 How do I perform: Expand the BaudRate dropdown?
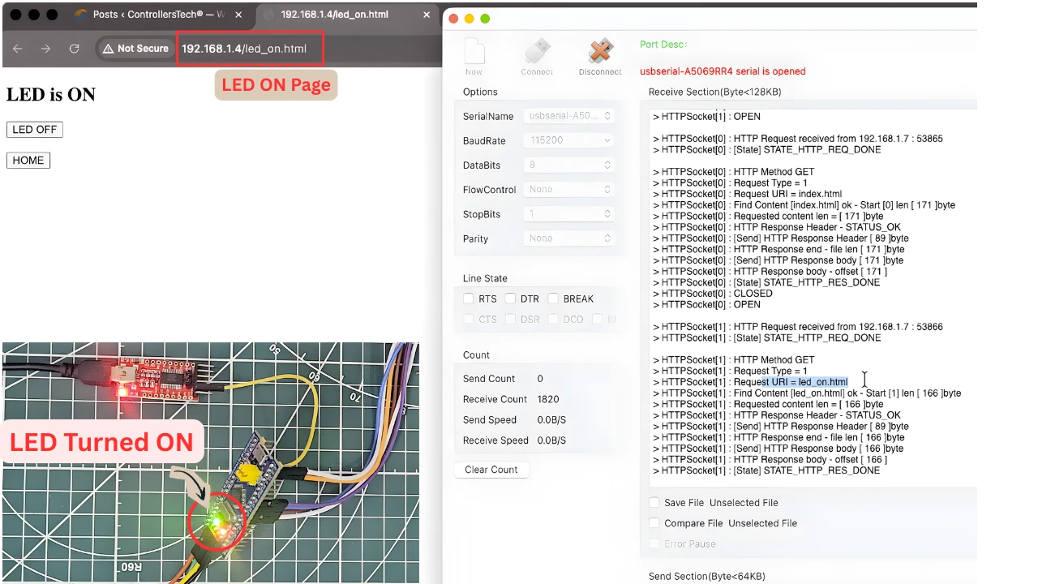point(568,140)
